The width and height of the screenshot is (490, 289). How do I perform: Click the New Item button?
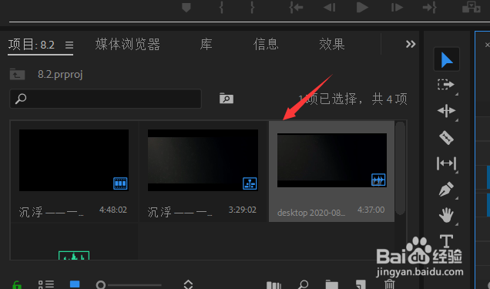pyautogui.click(x=361, y=284)
